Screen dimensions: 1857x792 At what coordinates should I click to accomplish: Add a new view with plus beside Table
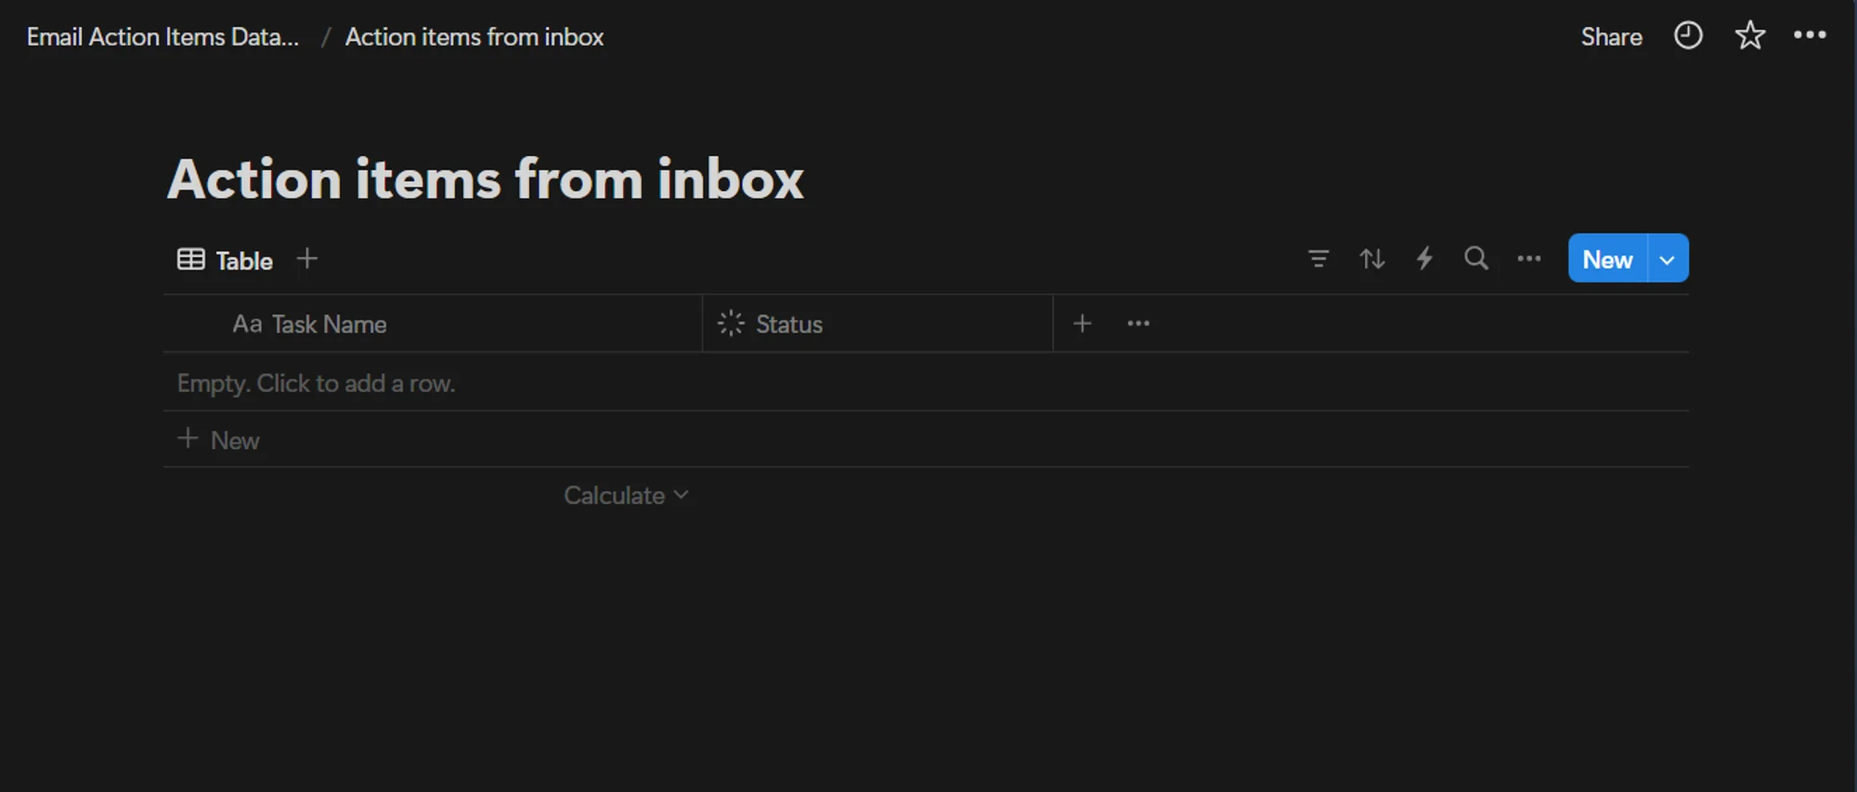[x=307, y=259]
